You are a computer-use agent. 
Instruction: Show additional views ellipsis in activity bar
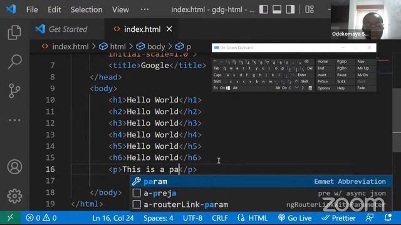14,120
